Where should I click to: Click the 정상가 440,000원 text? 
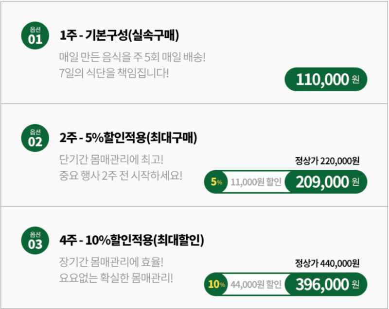tap(327, 263)
